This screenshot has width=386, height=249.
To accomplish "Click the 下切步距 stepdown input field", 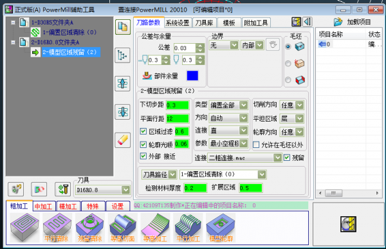I will (x=178, y=105).
